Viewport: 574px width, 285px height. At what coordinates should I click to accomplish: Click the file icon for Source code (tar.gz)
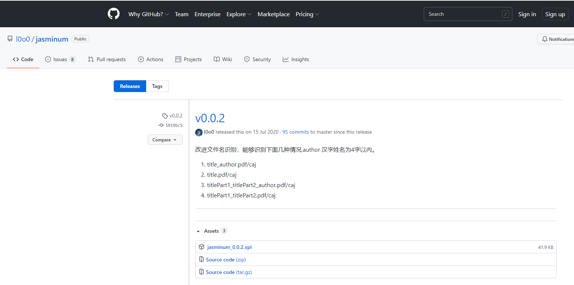(x=202, y=272)
